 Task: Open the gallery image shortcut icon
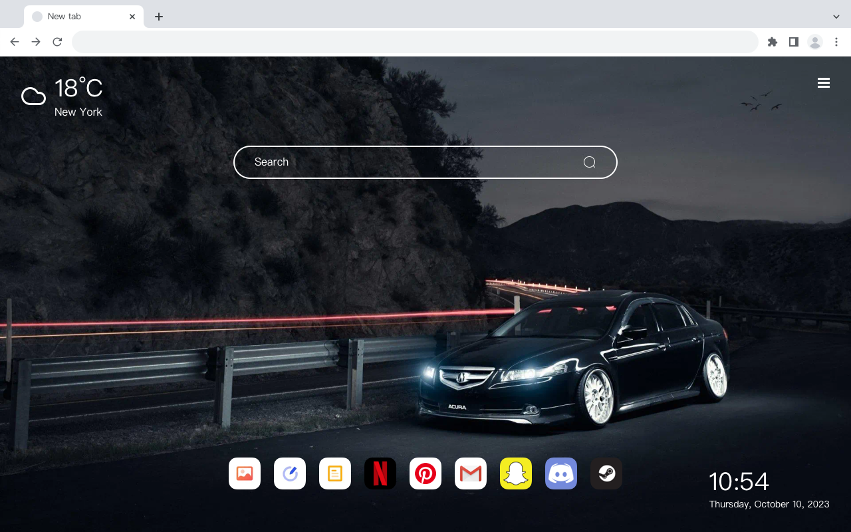(x=245, y=473)
